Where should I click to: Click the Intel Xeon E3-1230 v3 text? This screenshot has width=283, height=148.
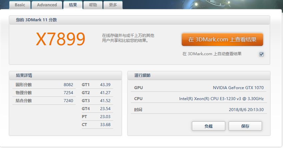click(x=222, y=98)
